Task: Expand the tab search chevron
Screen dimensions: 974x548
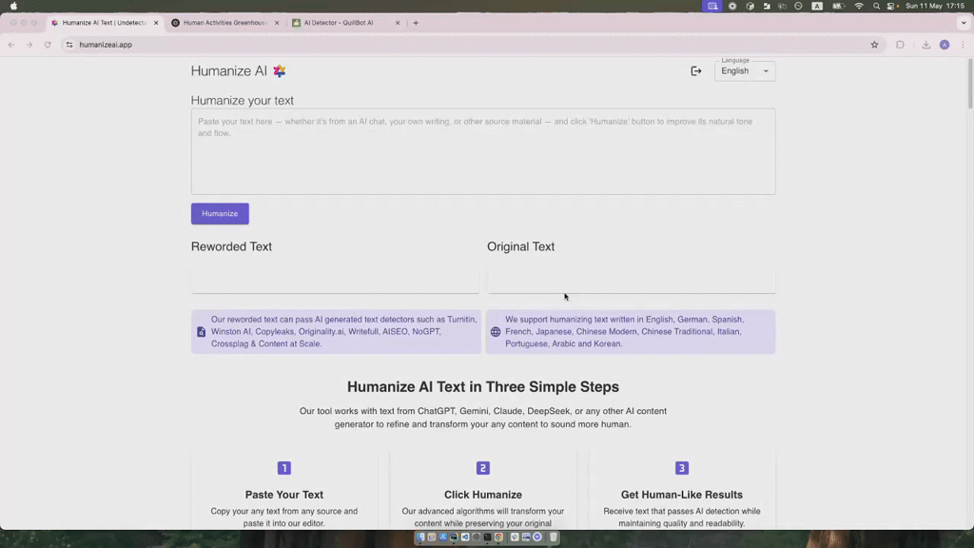Action: tap(964, 23)
